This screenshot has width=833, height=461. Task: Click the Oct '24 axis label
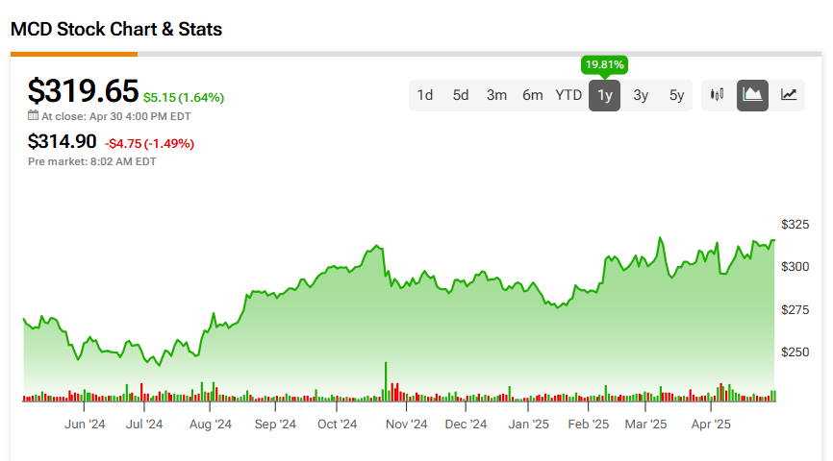coord(337,425)
